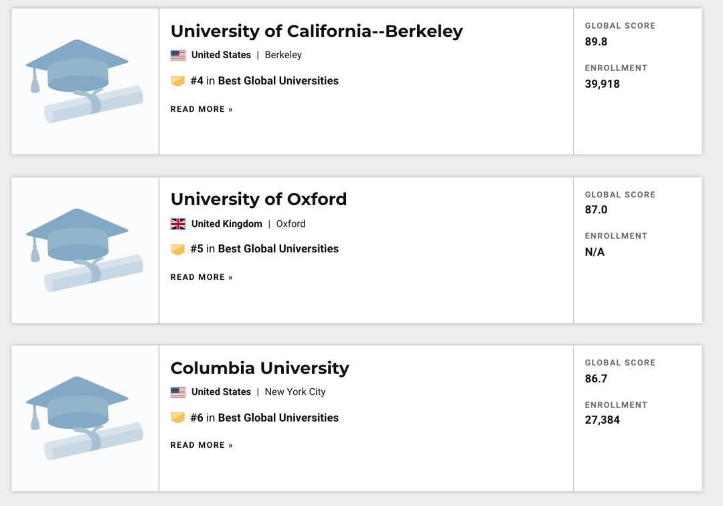The height and width of the screenshot is (506, 723).
Task: Click the UC Berkeley graduation cap image
Action: 84,81
